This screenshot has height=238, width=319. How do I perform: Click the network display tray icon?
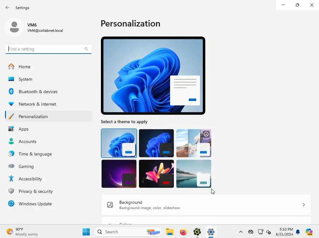260,232
